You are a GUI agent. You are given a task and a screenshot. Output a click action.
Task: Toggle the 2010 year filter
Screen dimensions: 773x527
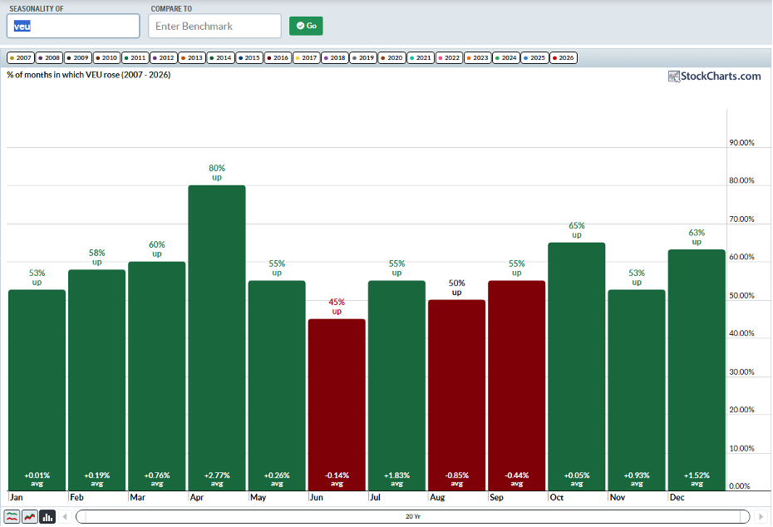pos(106,57)
